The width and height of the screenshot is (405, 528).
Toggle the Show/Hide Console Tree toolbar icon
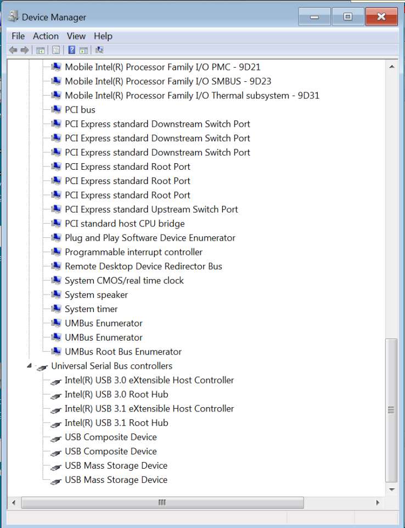(x=41, y=51)
